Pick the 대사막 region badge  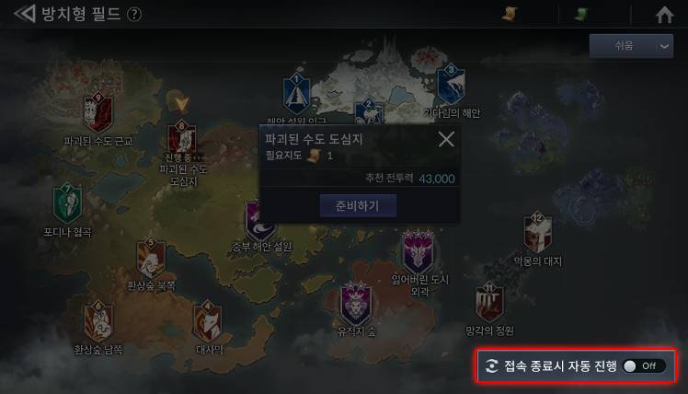pos(208,321)
